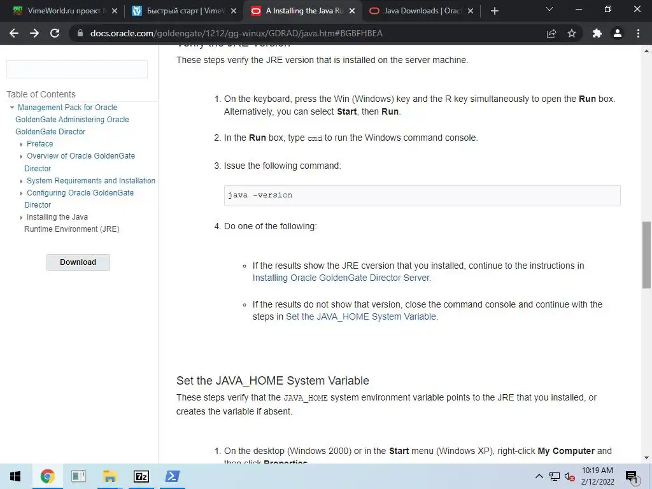The height and width of the screenshot is (489, 652).
Task: Close the VimeWorld.ru проект tab
Action: point(115,11)
